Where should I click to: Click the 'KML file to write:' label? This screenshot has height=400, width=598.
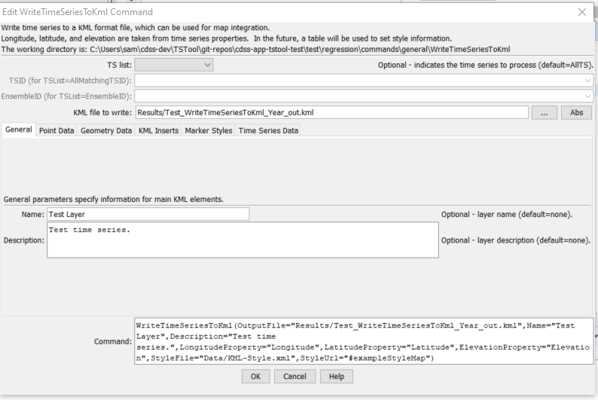[102, 113]
